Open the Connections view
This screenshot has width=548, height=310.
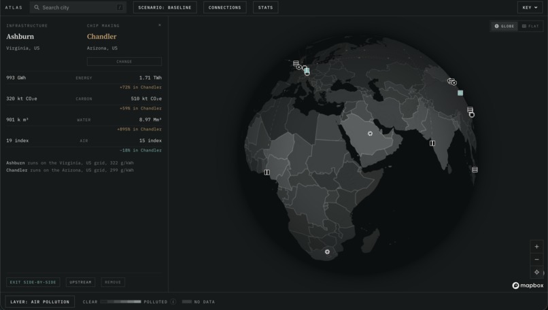[x=225, y=7]
